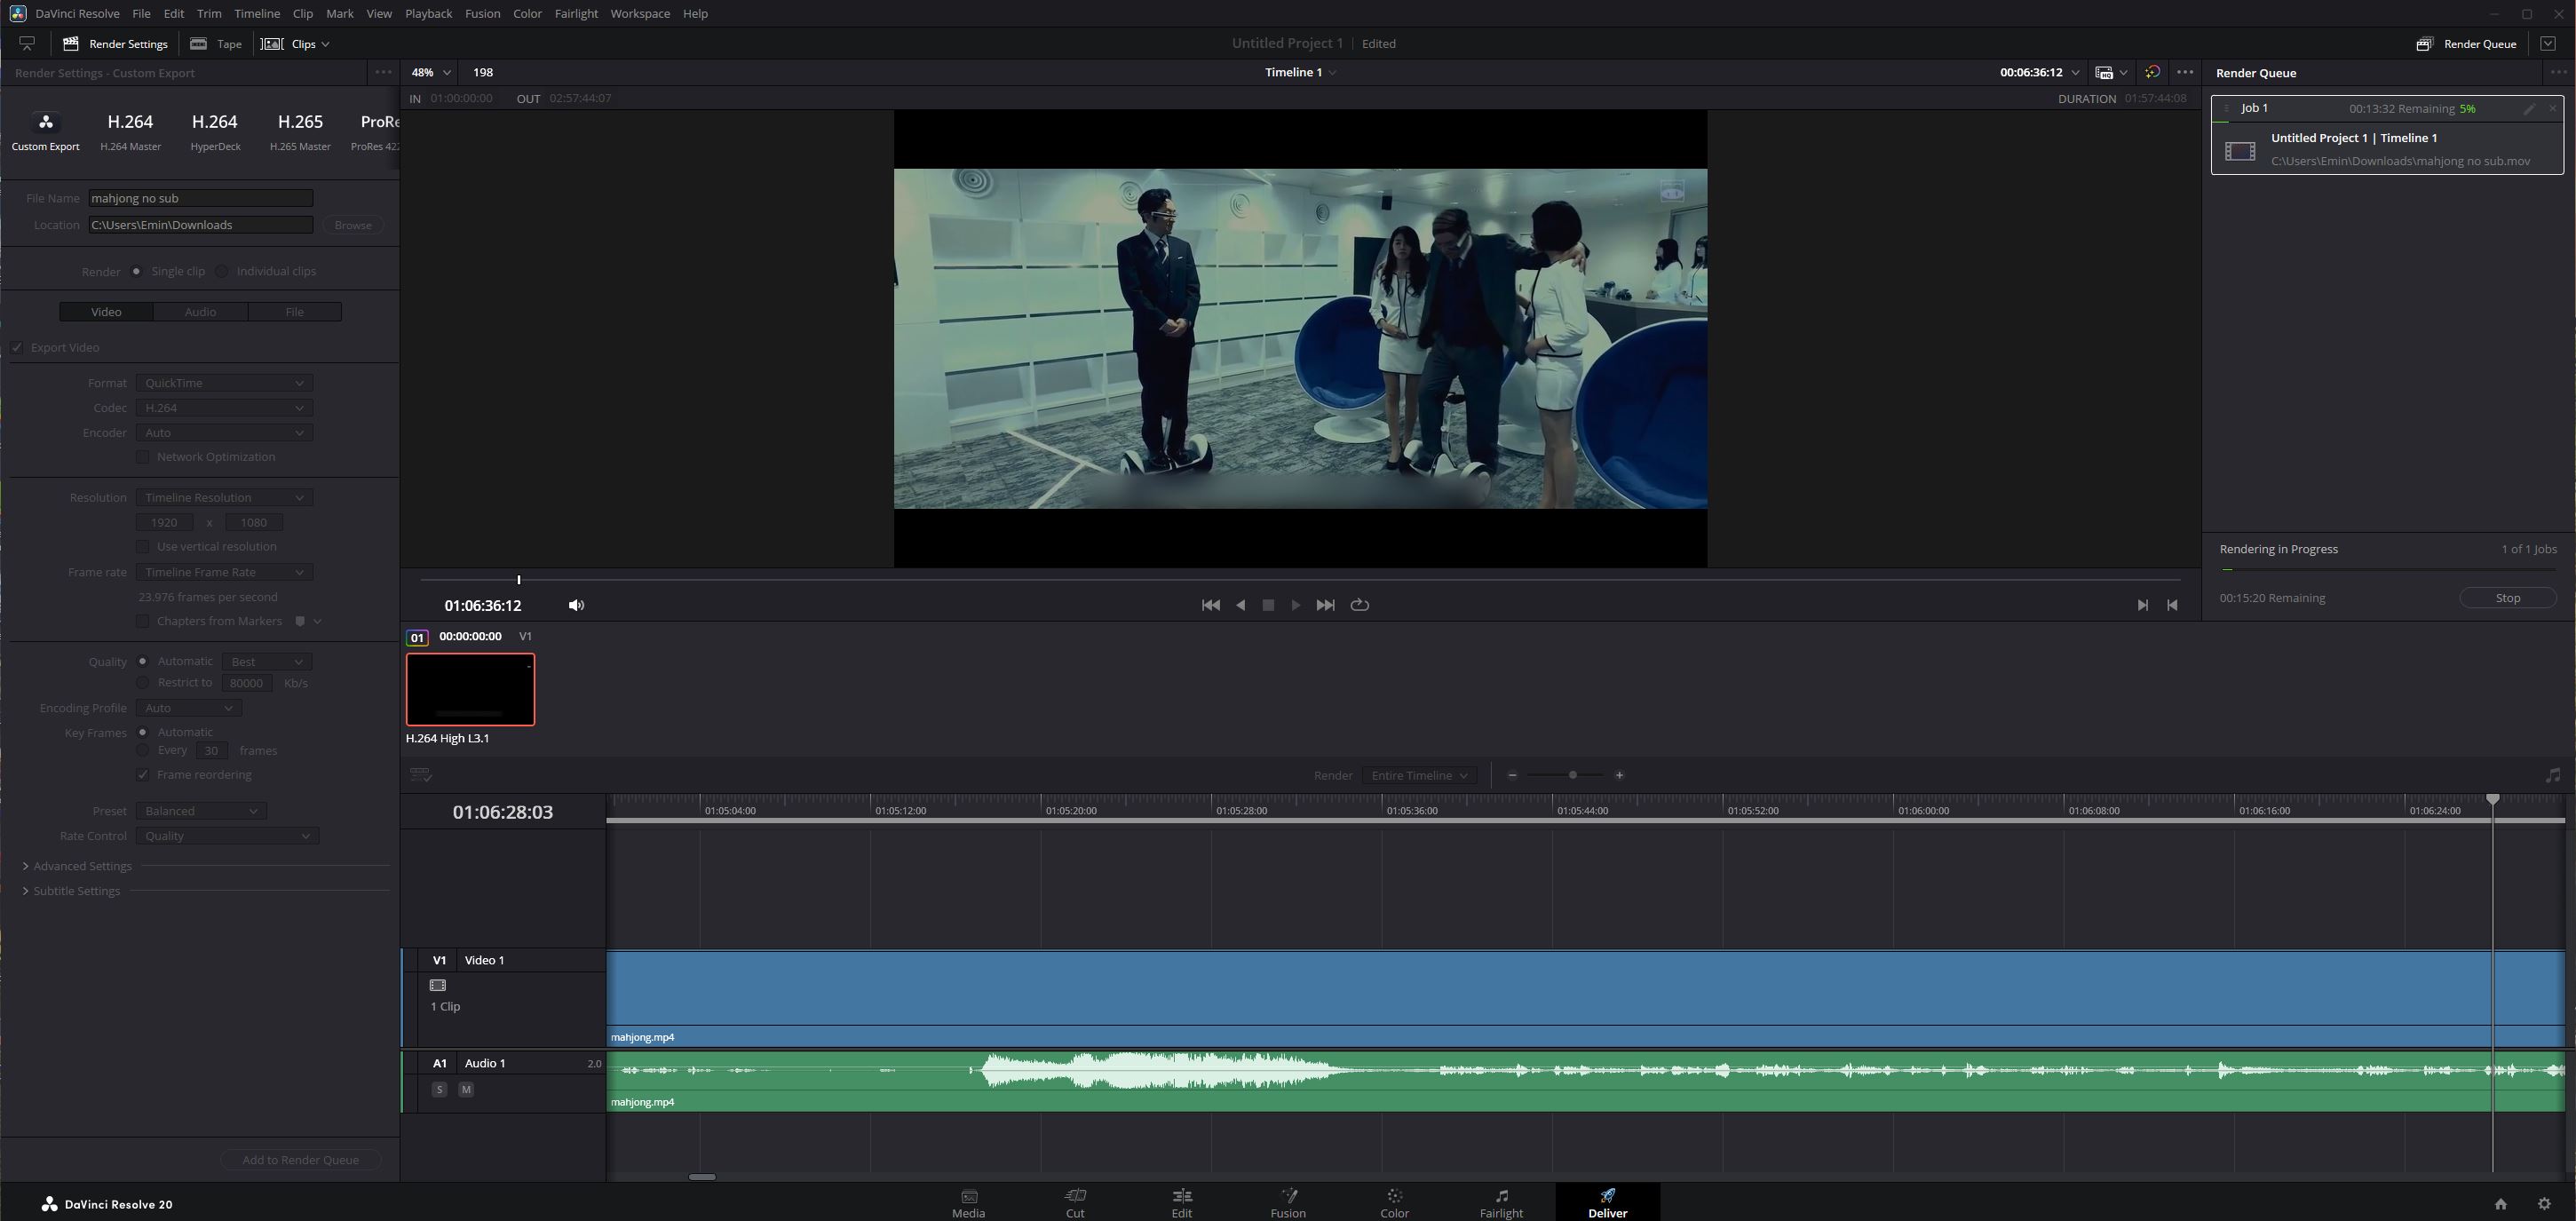The height and width of the screenshot is (1221, 2576).
Task: Select Restrict to quality radio button
Action: point(143,683)
